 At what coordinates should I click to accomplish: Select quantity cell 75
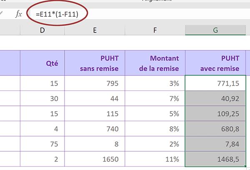pyautogui.click(x=42, y=144)
